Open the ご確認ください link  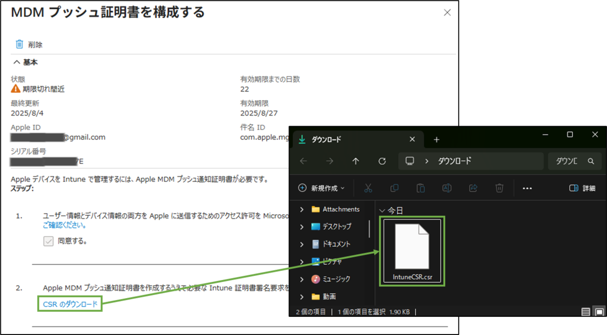65,225
